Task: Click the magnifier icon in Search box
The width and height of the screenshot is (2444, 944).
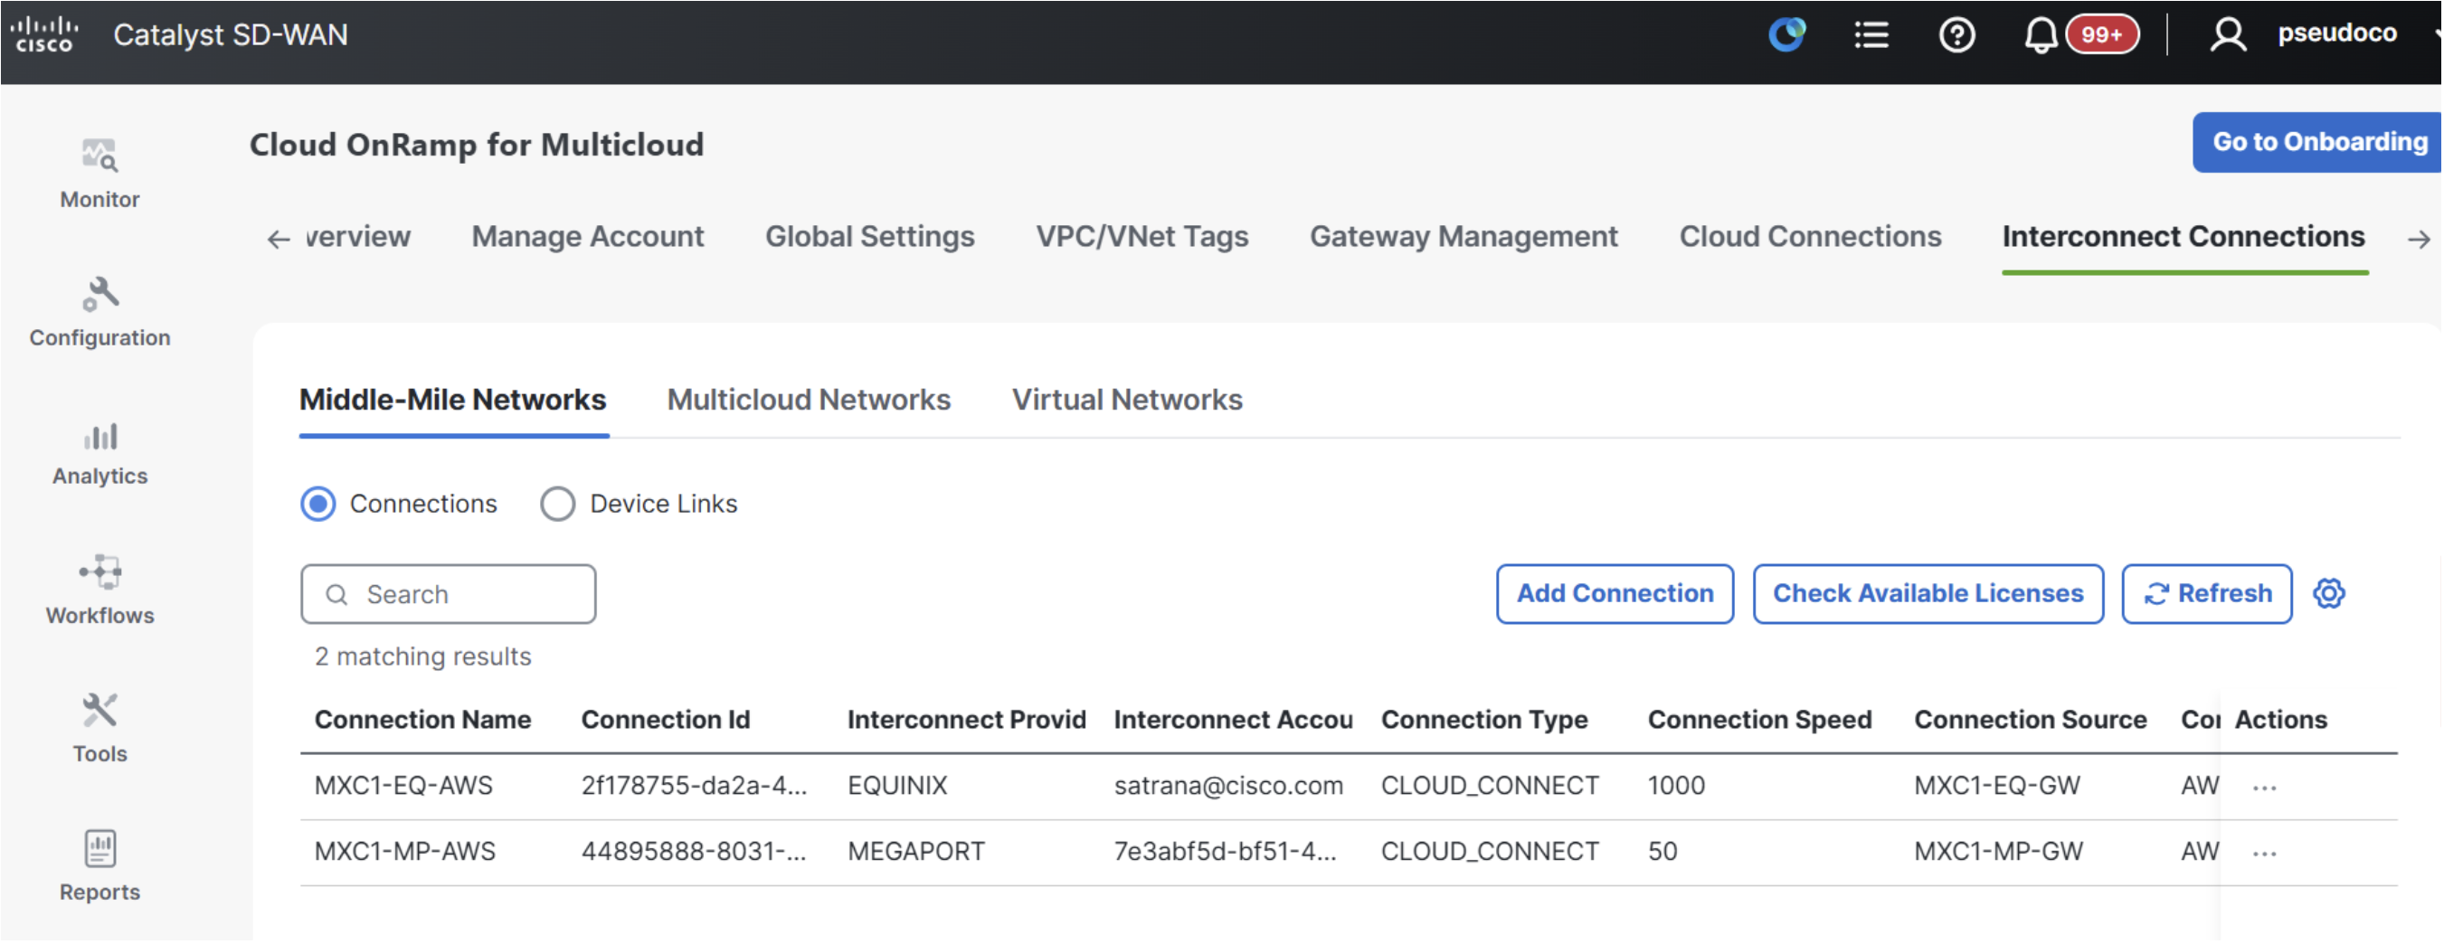Action: tap(336, 595)
